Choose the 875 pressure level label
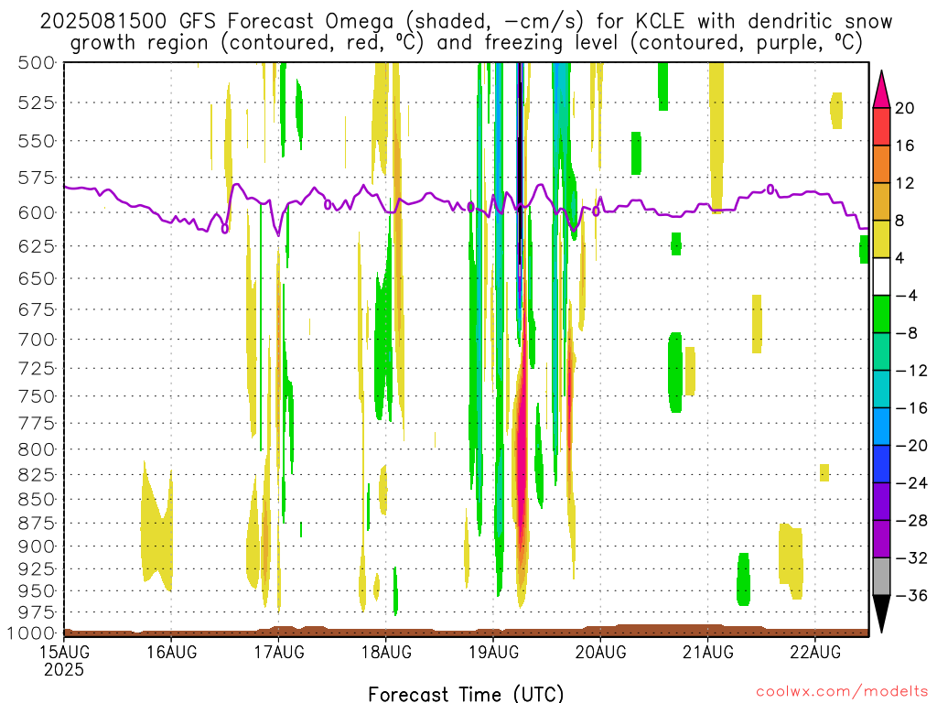The width and height of the screenshot is (937, 703). 37,523
